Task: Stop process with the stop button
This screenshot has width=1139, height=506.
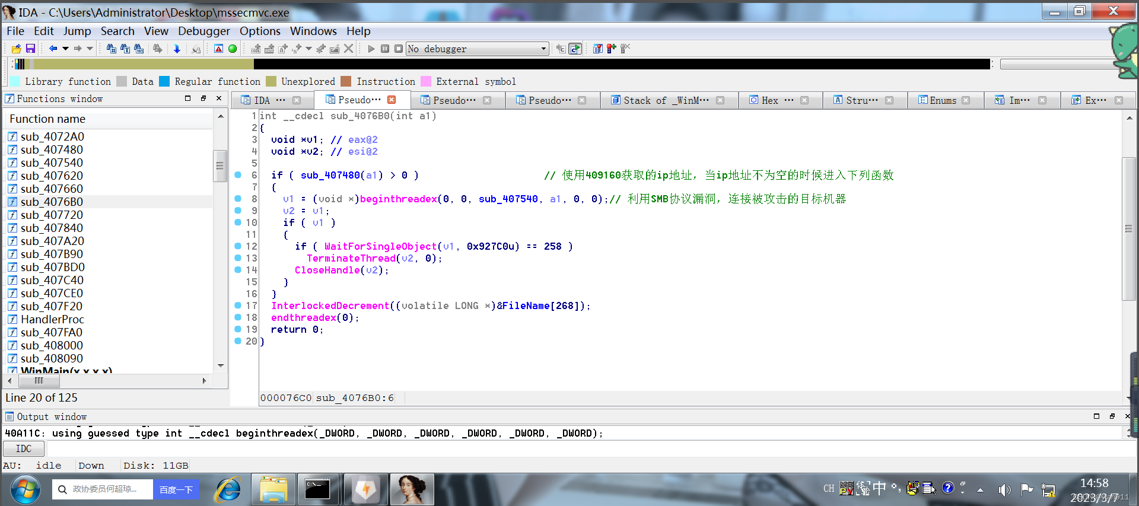Action: click(399, 49)
